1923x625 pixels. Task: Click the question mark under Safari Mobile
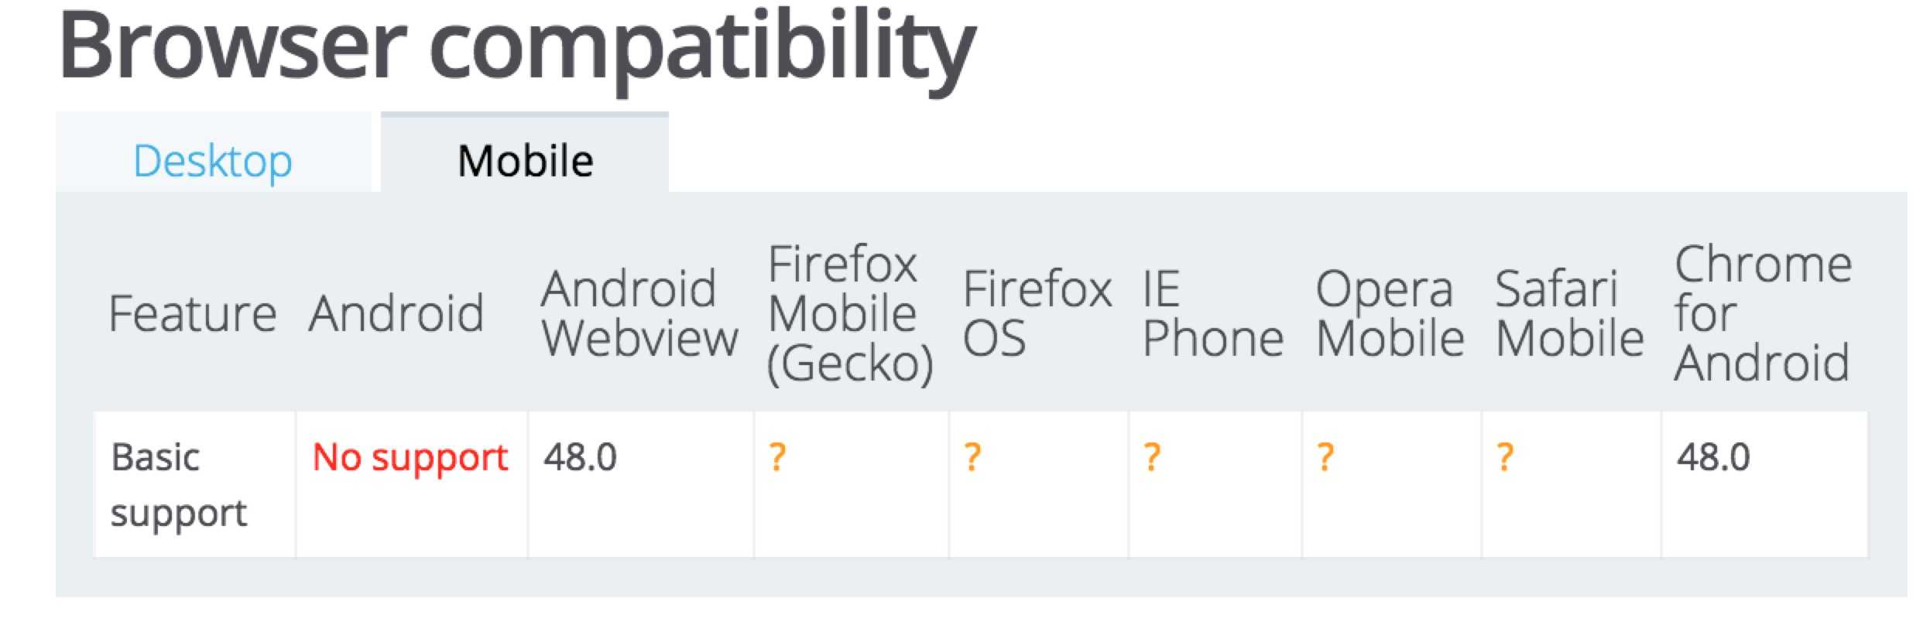pos(1505,457)
